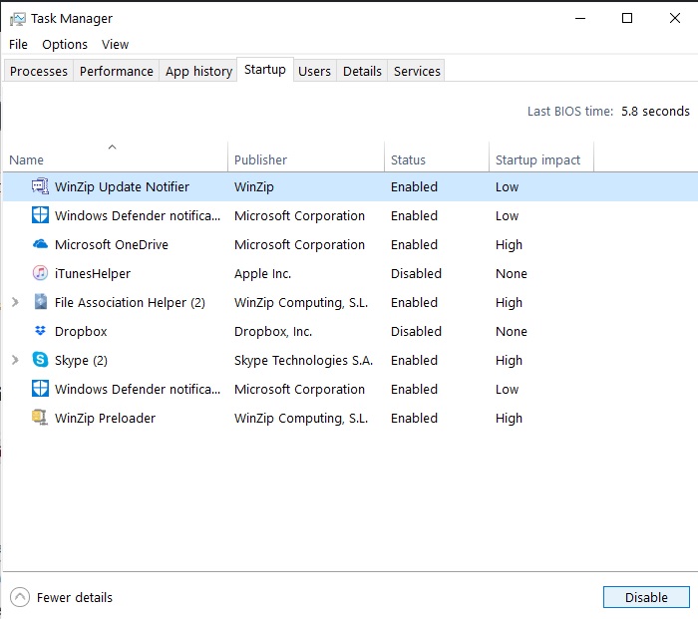The image size is (698, 619).
Task: Click the Microsoft OneDrive cloud icon
Action: [40, 244]
